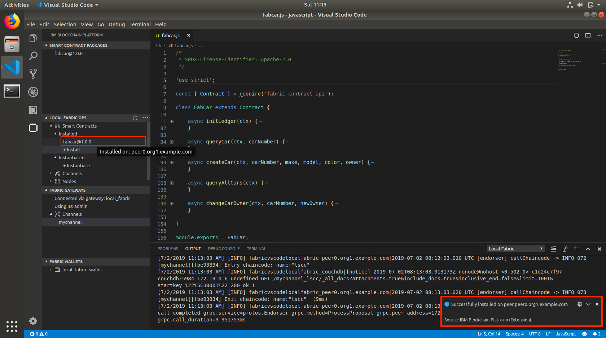Collapse the Smart Contract Packages section
This screenshot has height=338, width=606.
tap(96, 45)
